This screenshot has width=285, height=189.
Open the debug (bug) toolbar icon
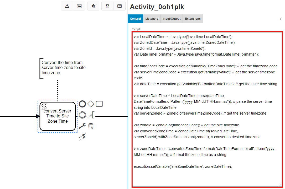click(x=93, y=6)
